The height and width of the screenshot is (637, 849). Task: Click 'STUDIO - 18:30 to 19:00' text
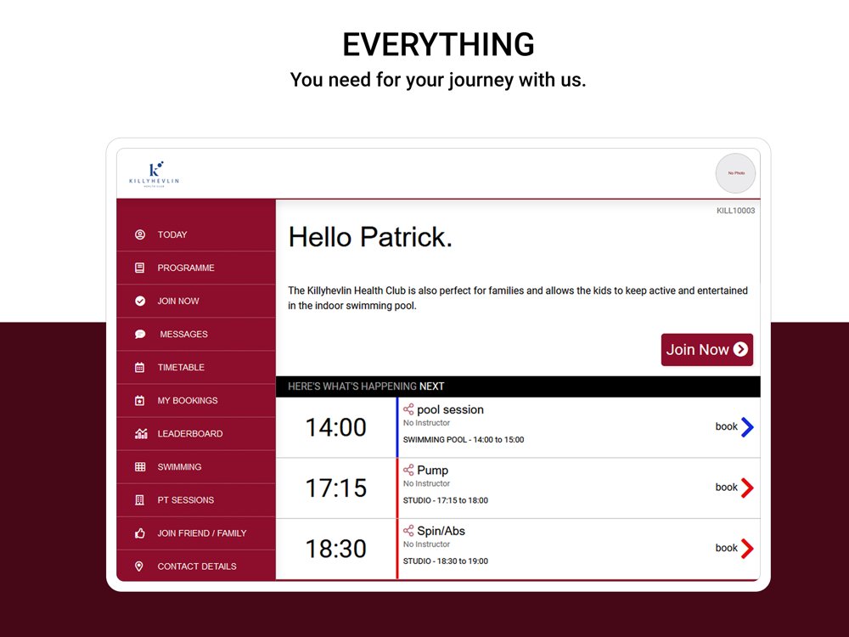(x=446, y=561)
